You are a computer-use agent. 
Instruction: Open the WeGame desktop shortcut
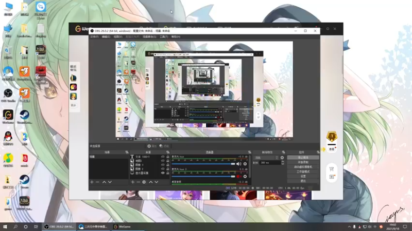[x=8, y=117]
